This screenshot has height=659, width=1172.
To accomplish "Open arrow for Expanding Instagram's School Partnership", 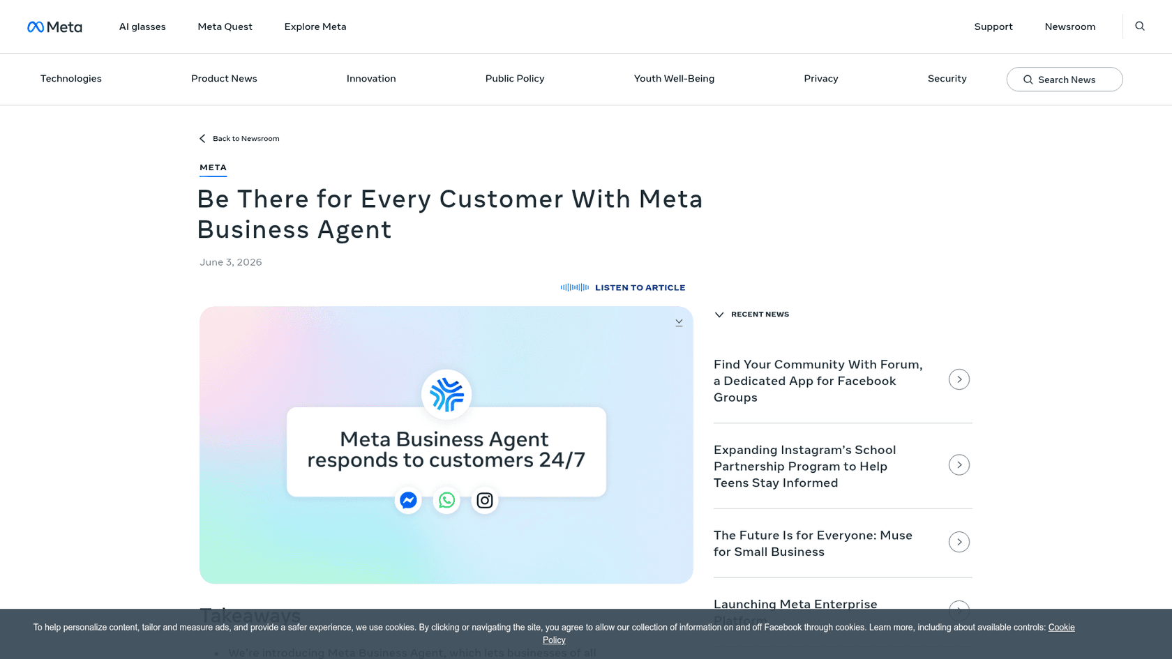I will (959, 465).
